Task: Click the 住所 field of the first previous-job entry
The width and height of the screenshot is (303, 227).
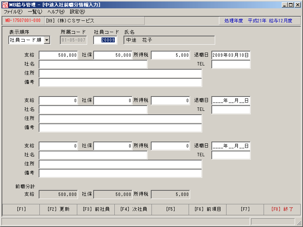Action: pos(120,73)
